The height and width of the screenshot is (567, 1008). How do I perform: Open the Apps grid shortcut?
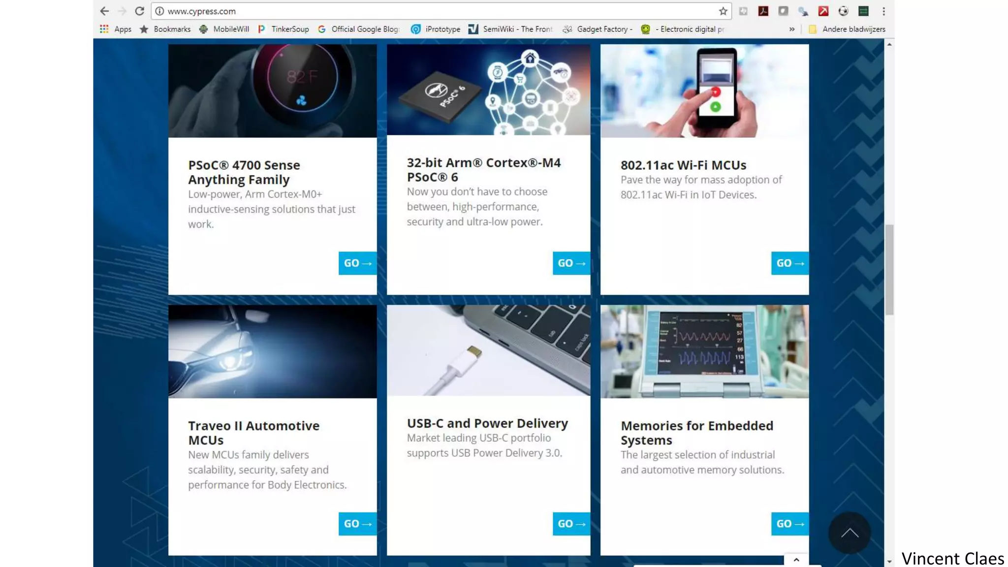tap(116, 29)
